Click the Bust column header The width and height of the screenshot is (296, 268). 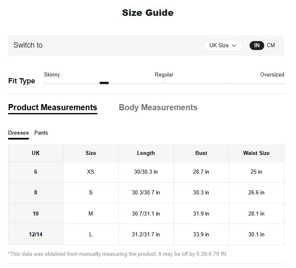(x=201, y=153)
